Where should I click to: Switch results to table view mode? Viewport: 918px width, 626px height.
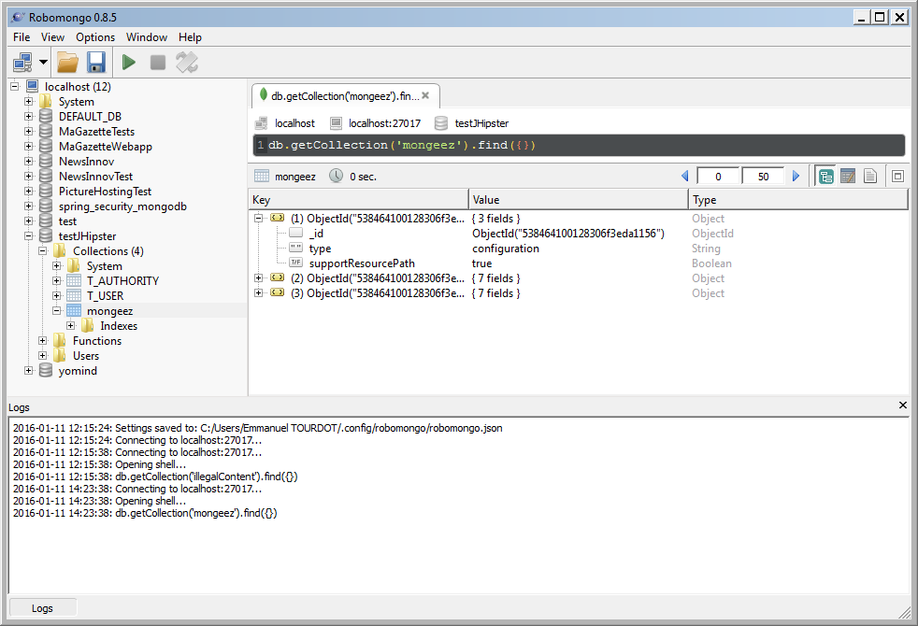[x=848, y=176]
